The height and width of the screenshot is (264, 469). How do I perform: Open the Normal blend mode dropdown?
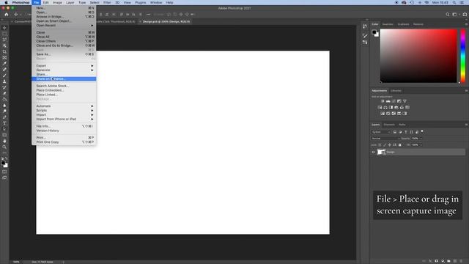point(385,139)
